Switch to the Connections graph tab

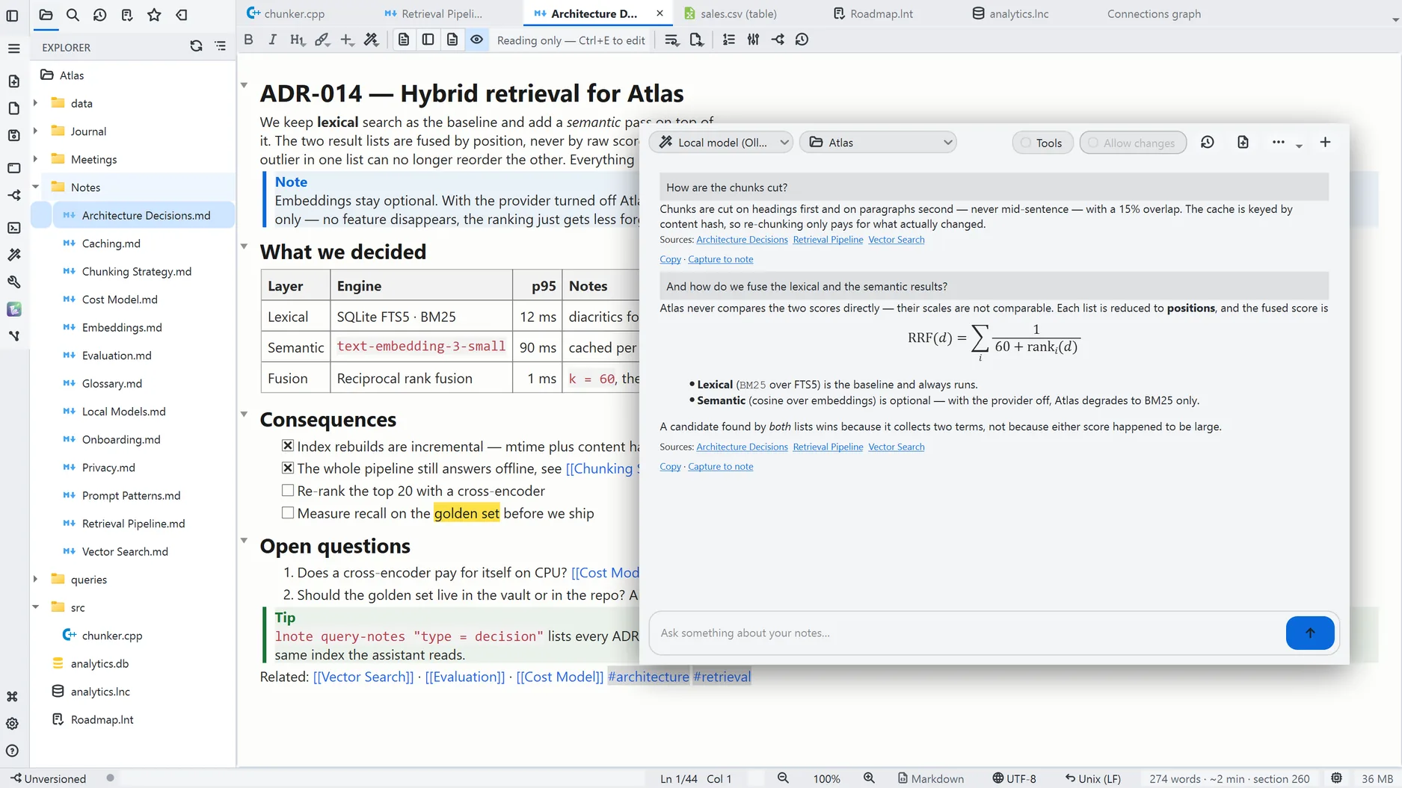click(1154, 13)
